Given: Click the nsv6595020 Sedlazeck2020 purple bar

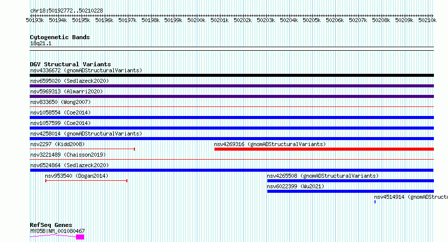Looking at the screenshot, I should coord(232,86).
